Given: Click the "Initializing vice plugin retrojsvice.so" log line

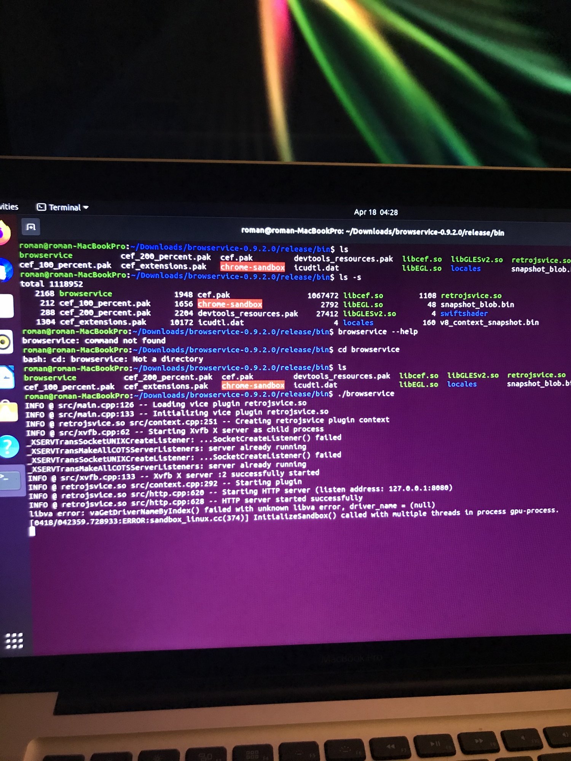Looking at the screenshot, I should 177,413.
